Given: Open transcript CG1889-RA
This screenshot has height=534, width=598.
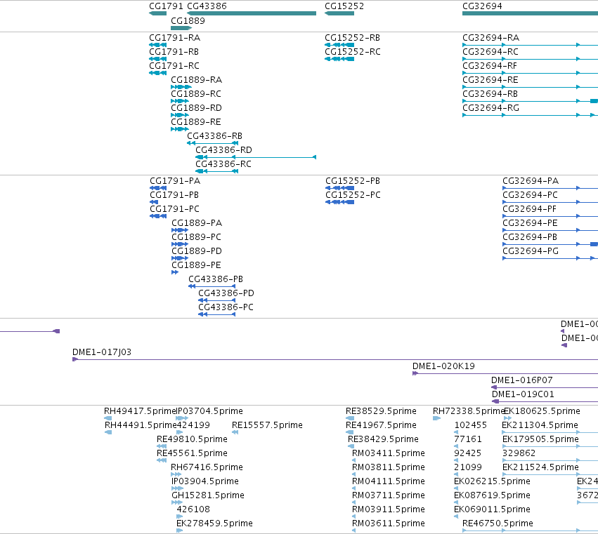Looking at the screenshot, I should tap(197, 80).
